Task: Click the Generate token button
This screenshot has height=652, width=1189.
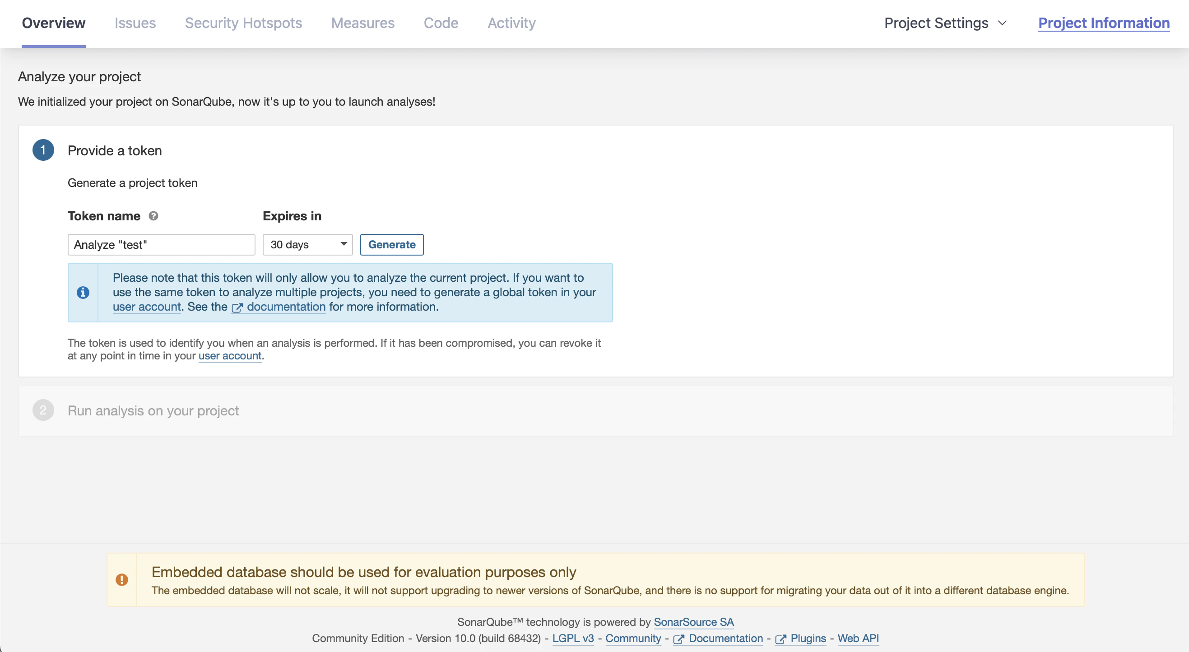Action: 392,245
